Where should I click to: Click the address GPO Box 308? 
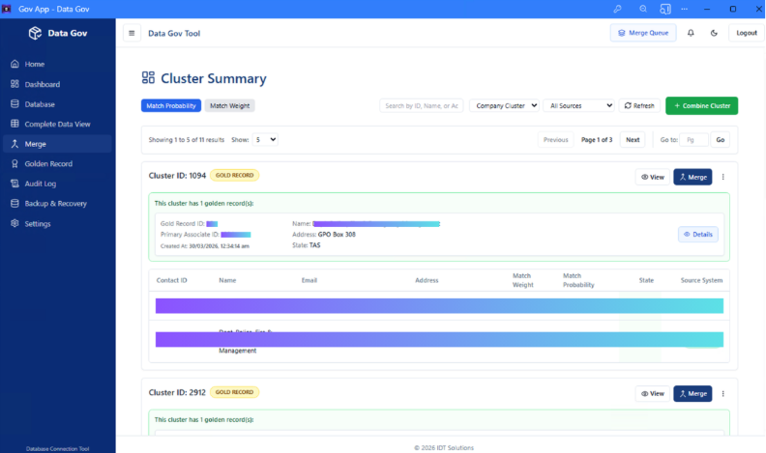coord(337,235)
